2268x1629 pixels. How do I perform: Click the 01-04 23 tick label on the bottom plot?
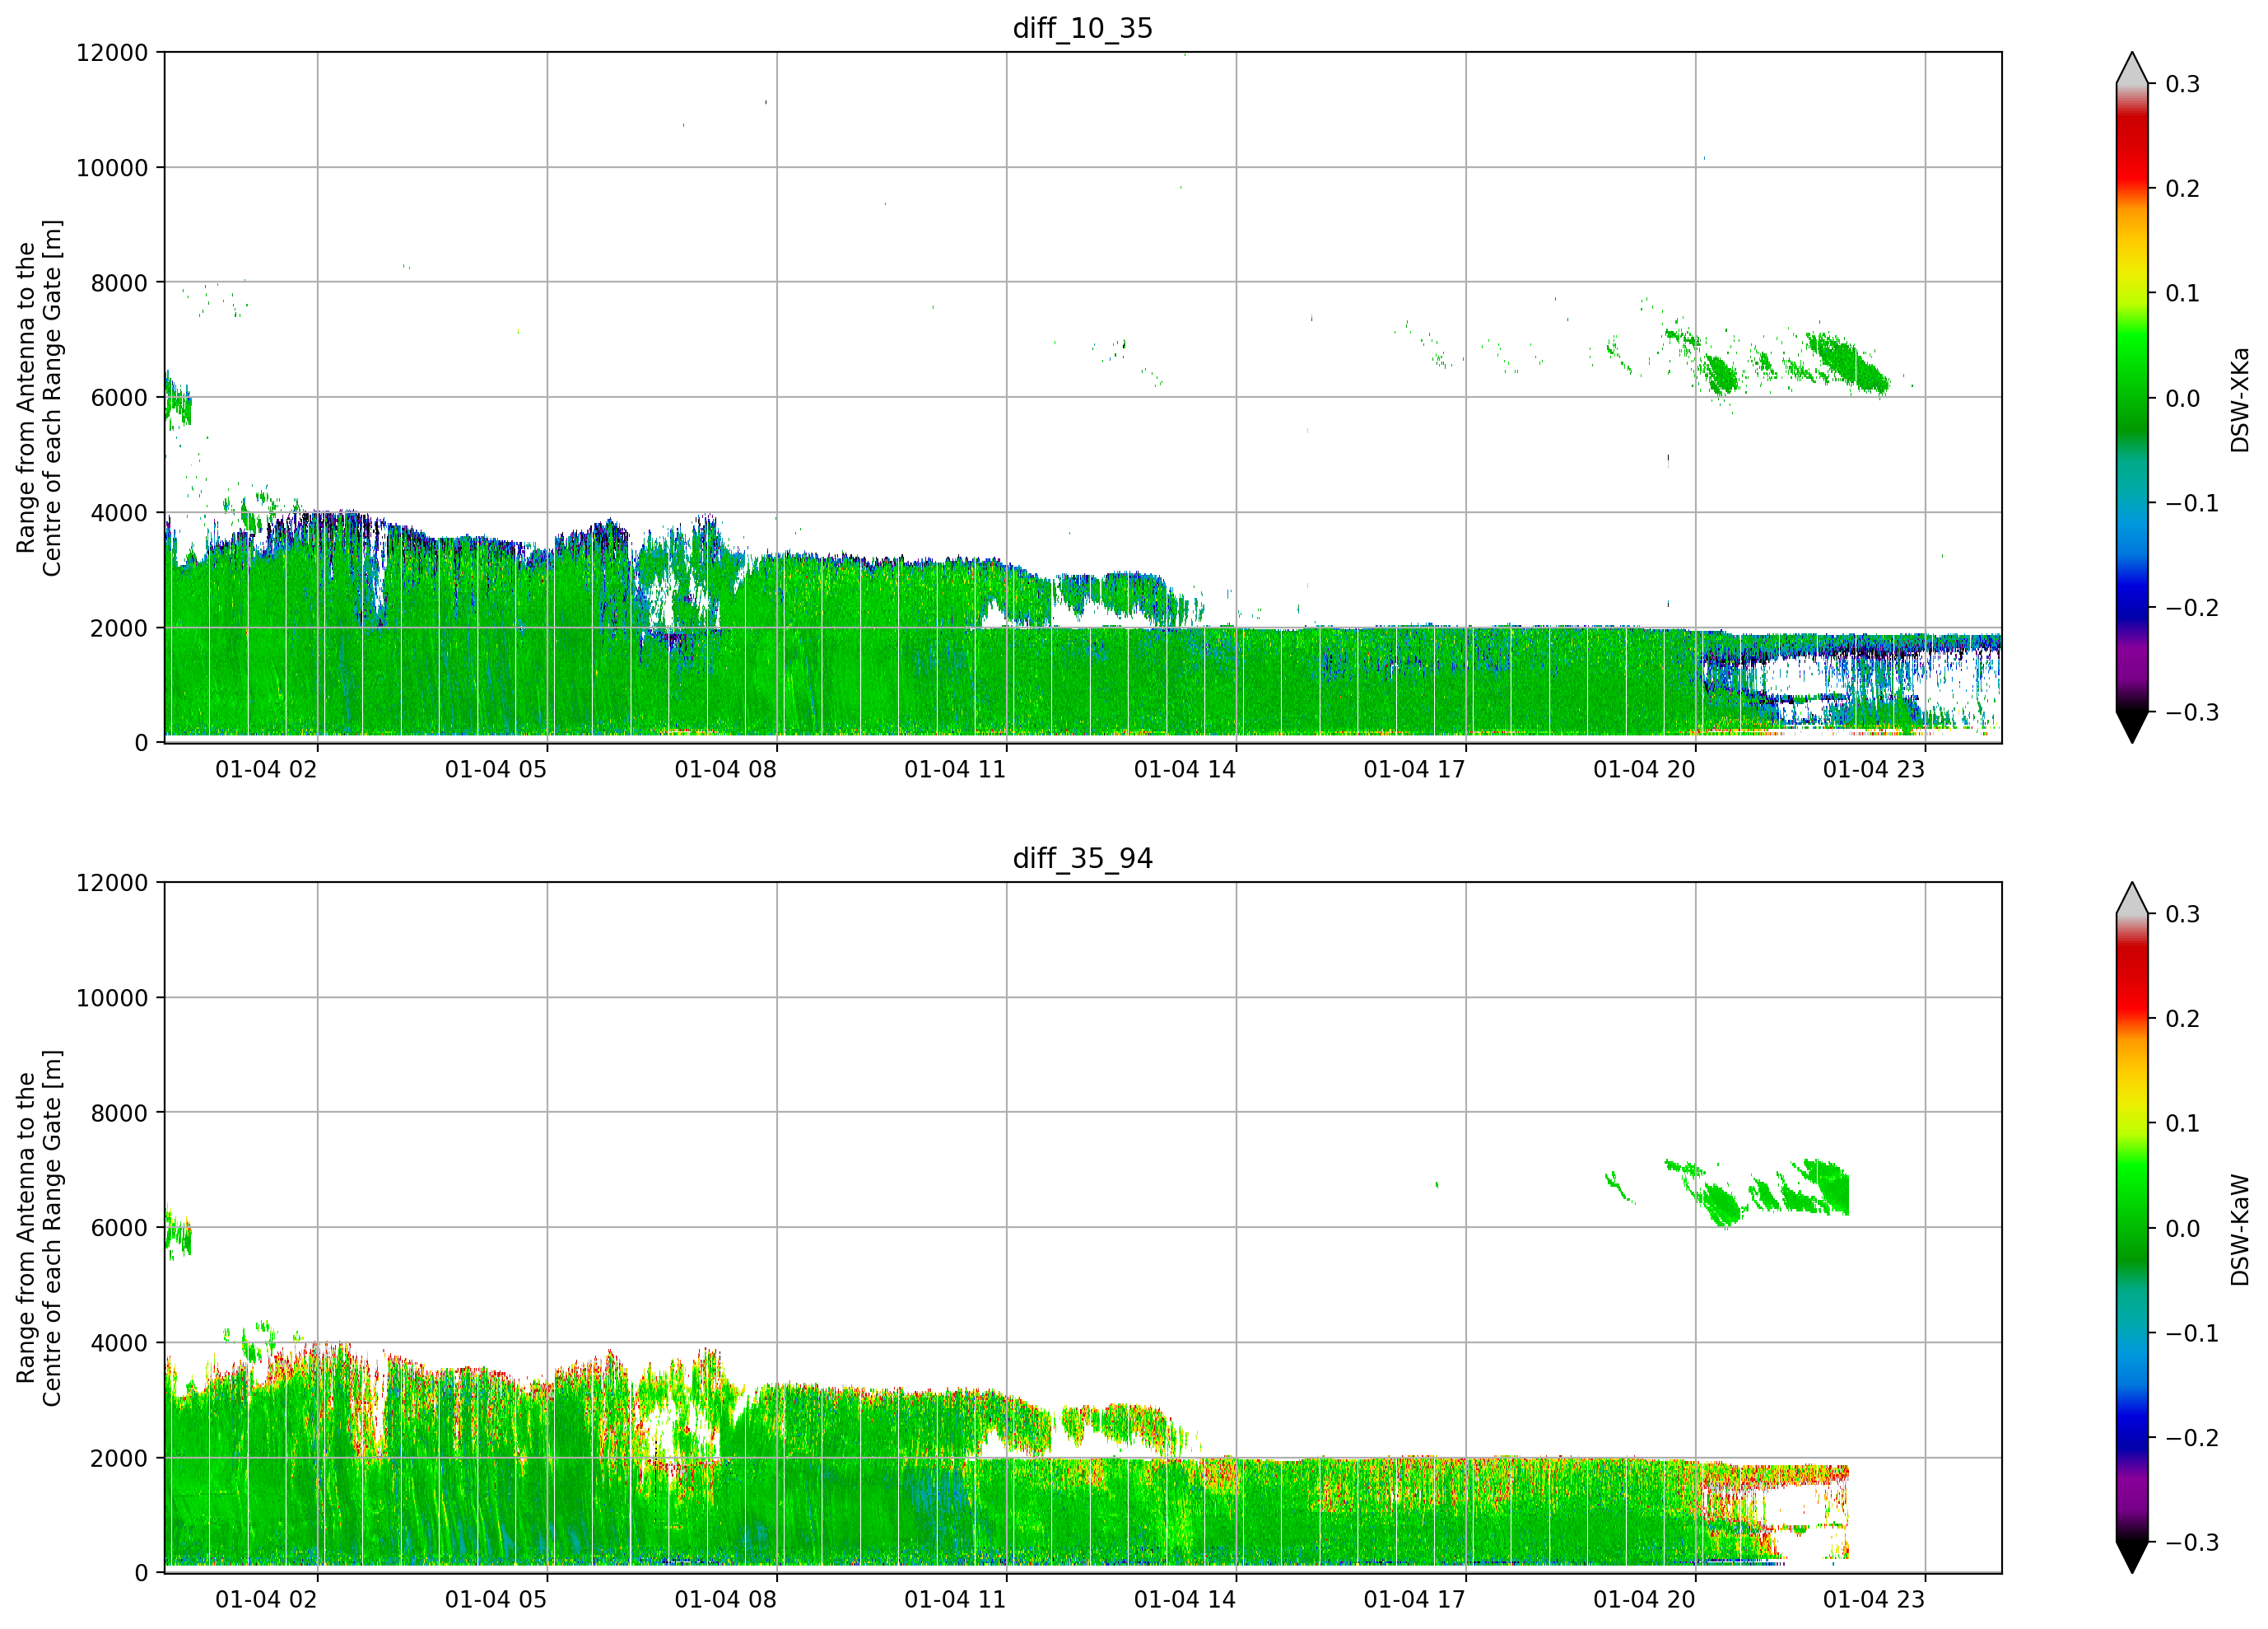(x=1874, y=1600)
